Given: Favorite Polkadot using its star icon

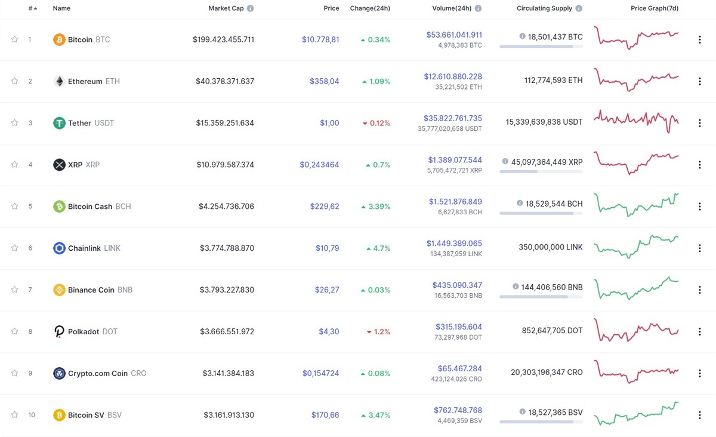Looking at the screenshot, I should [x=14, y=331].
